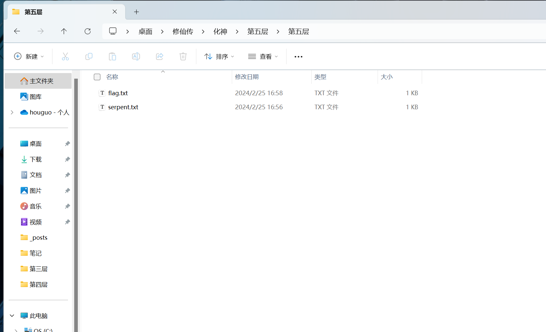Screen dimensions: 546x332
Task: Click the This PC monitor icon in address bar
Action: coord(113,31)
